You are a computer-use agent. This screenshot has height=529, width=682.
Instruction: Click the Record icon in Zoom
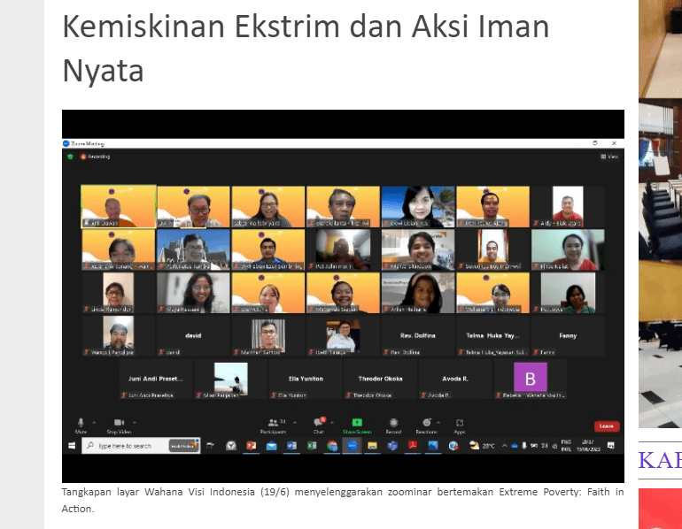(393, 422)
